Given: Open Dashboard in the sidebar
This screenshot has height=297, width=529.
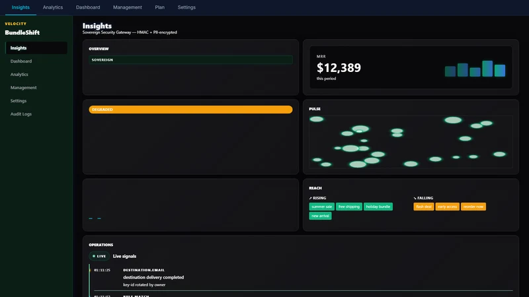Looking at the screenshot, I should coord(36,61).
